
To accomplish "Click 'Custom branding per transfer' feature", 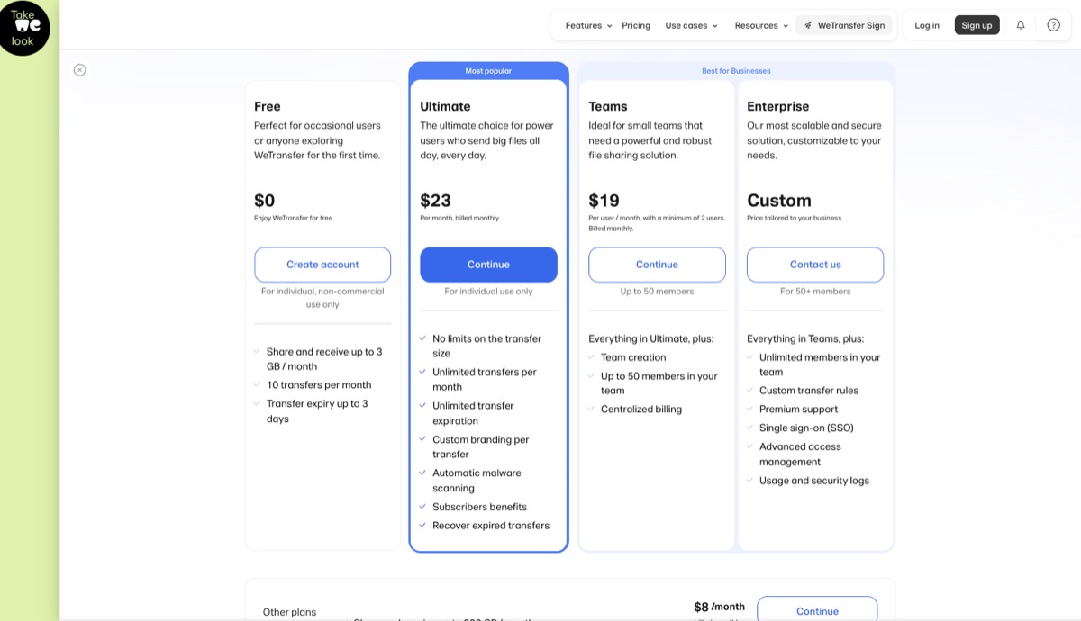I will point(481,446).
